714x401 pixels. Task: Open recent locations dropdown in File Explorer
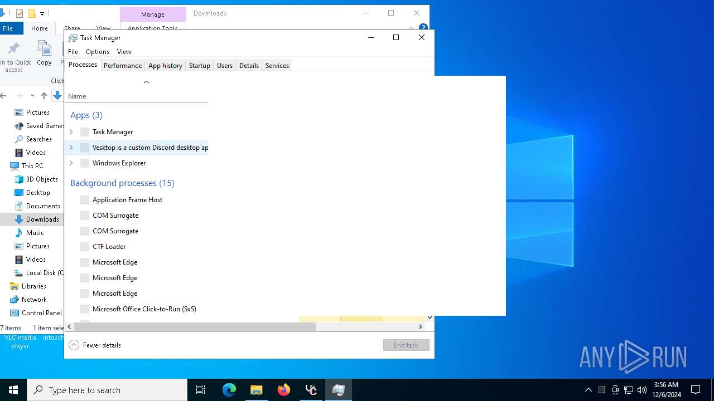pos(32,96)
